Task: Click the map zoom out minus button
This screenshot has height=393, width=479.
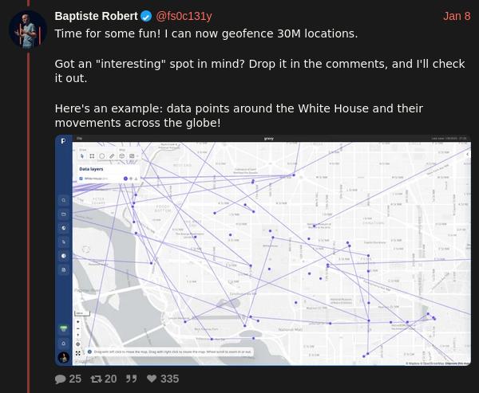Action: point(78,328)
